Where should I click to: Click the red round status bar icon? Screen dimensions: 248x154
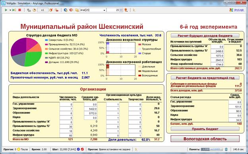coord(82,149)
